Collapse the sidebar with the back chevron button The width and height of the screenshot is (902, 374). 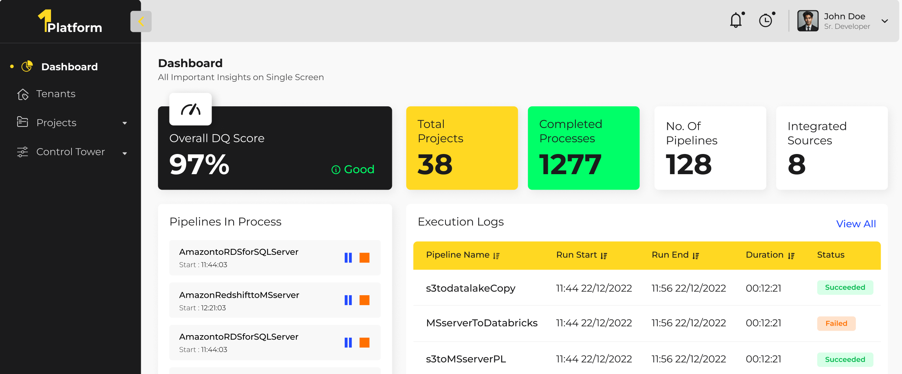(141, 21)
